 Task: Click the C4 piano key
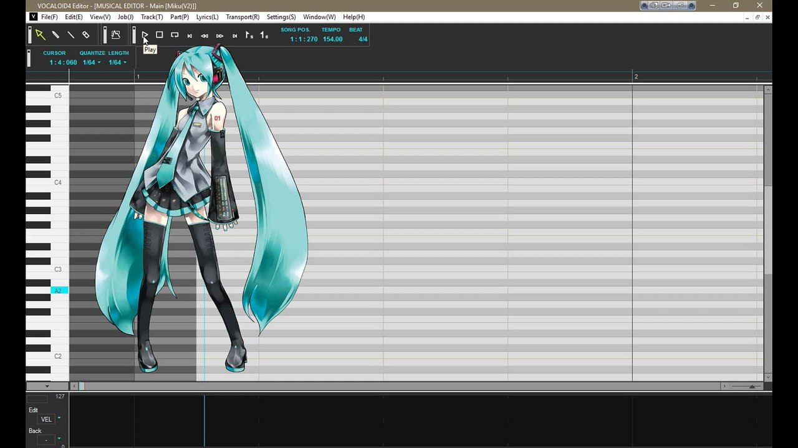tap(58, 182)
